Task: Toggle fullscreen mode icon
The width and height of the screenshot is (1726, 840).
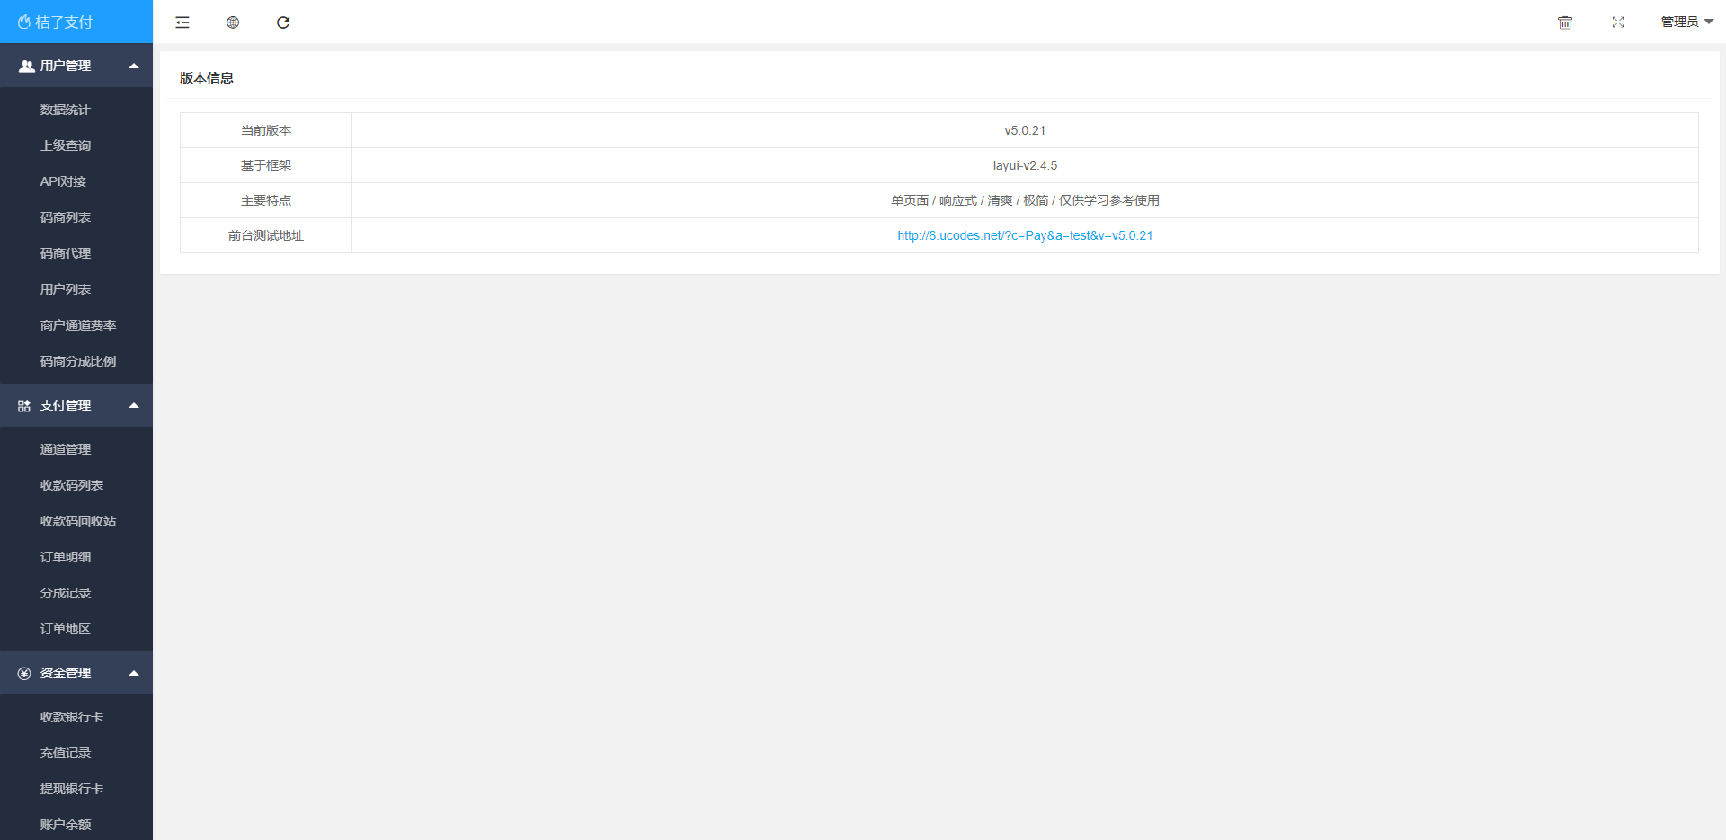Action: (x=1618, y=22)
